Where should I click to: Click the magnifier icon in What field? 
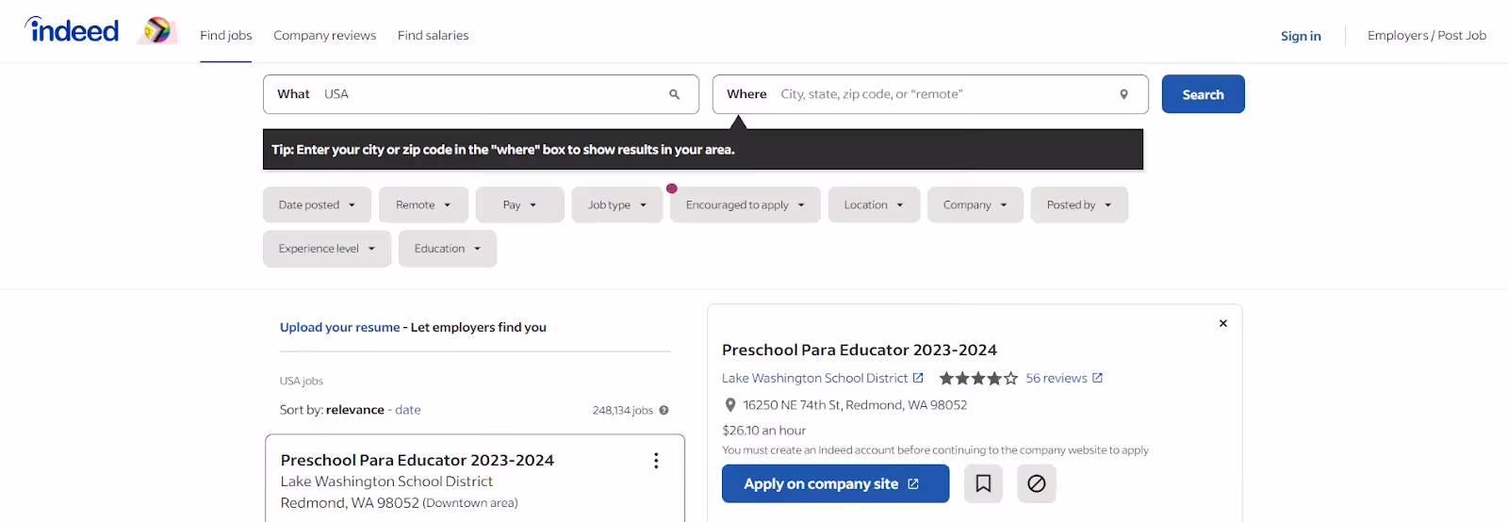[675, 94]
